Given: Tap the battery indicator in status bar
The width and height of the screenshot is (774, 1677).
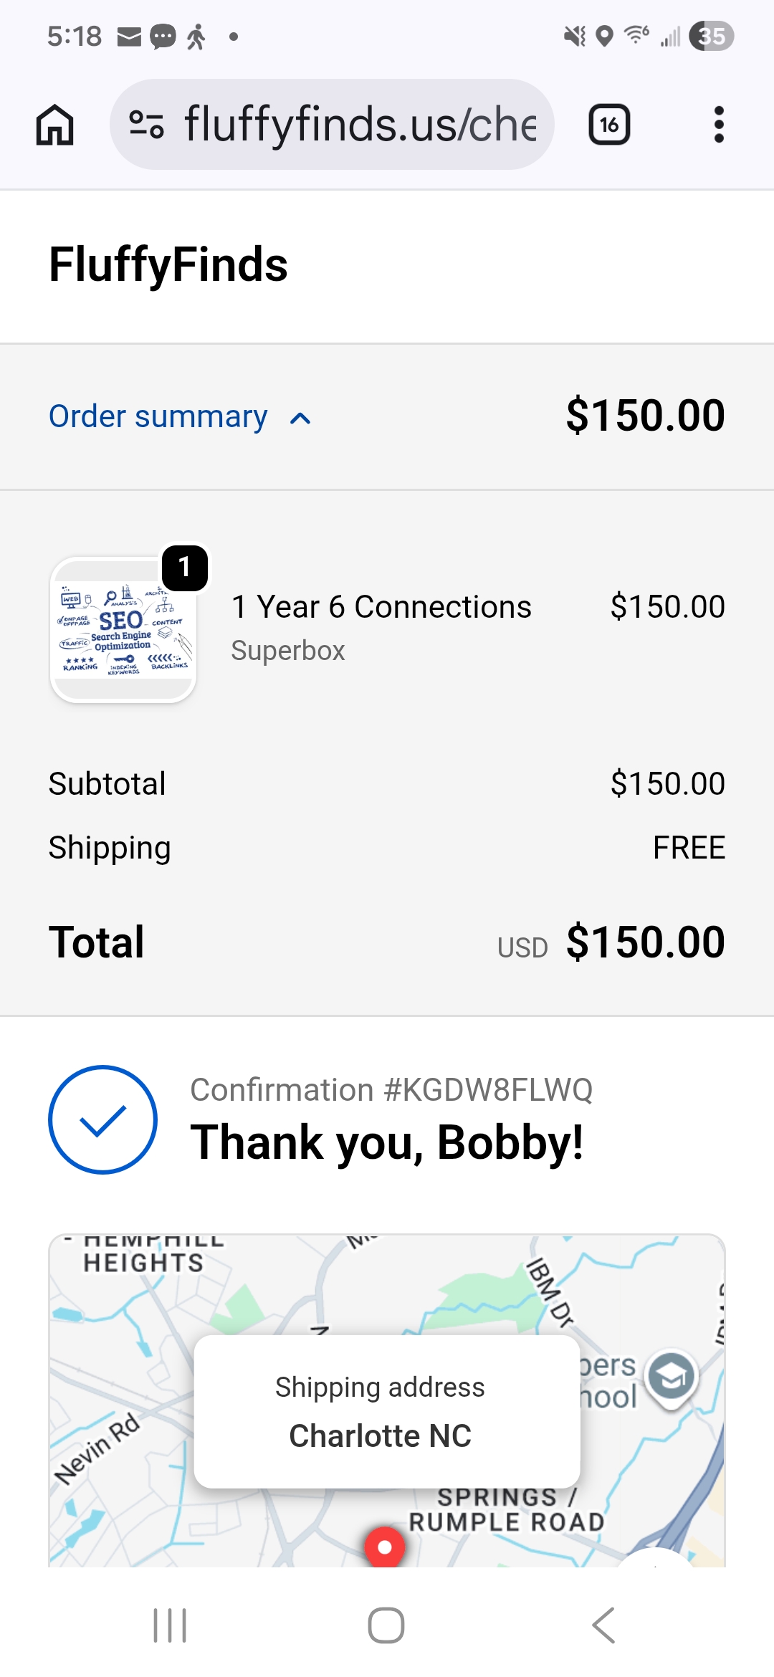Looking at the screenshot, I should [x=711, y=36].
